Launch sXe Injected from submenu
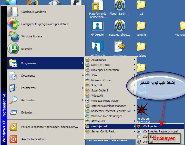 pyautogui.click(x=160, y=126)
